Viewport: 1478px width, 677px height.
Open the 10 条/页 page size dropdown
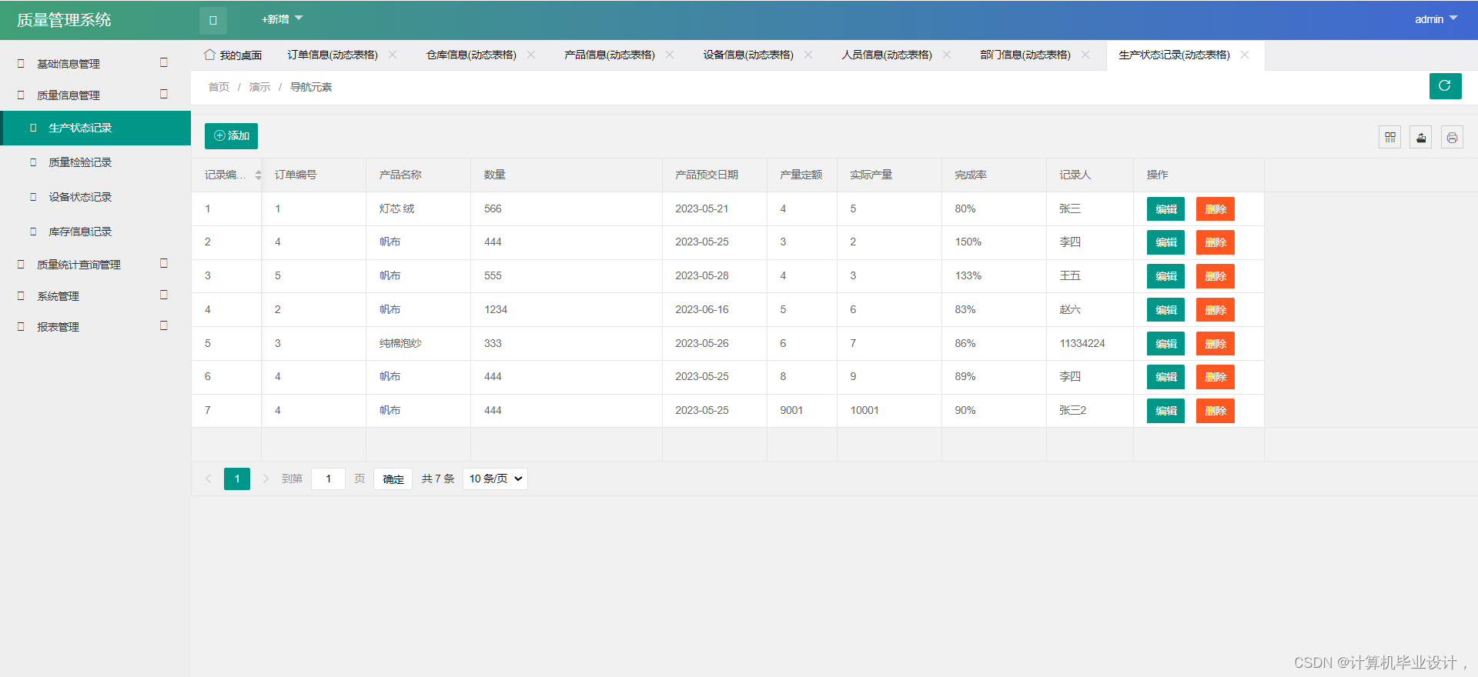tap(495, 479)
